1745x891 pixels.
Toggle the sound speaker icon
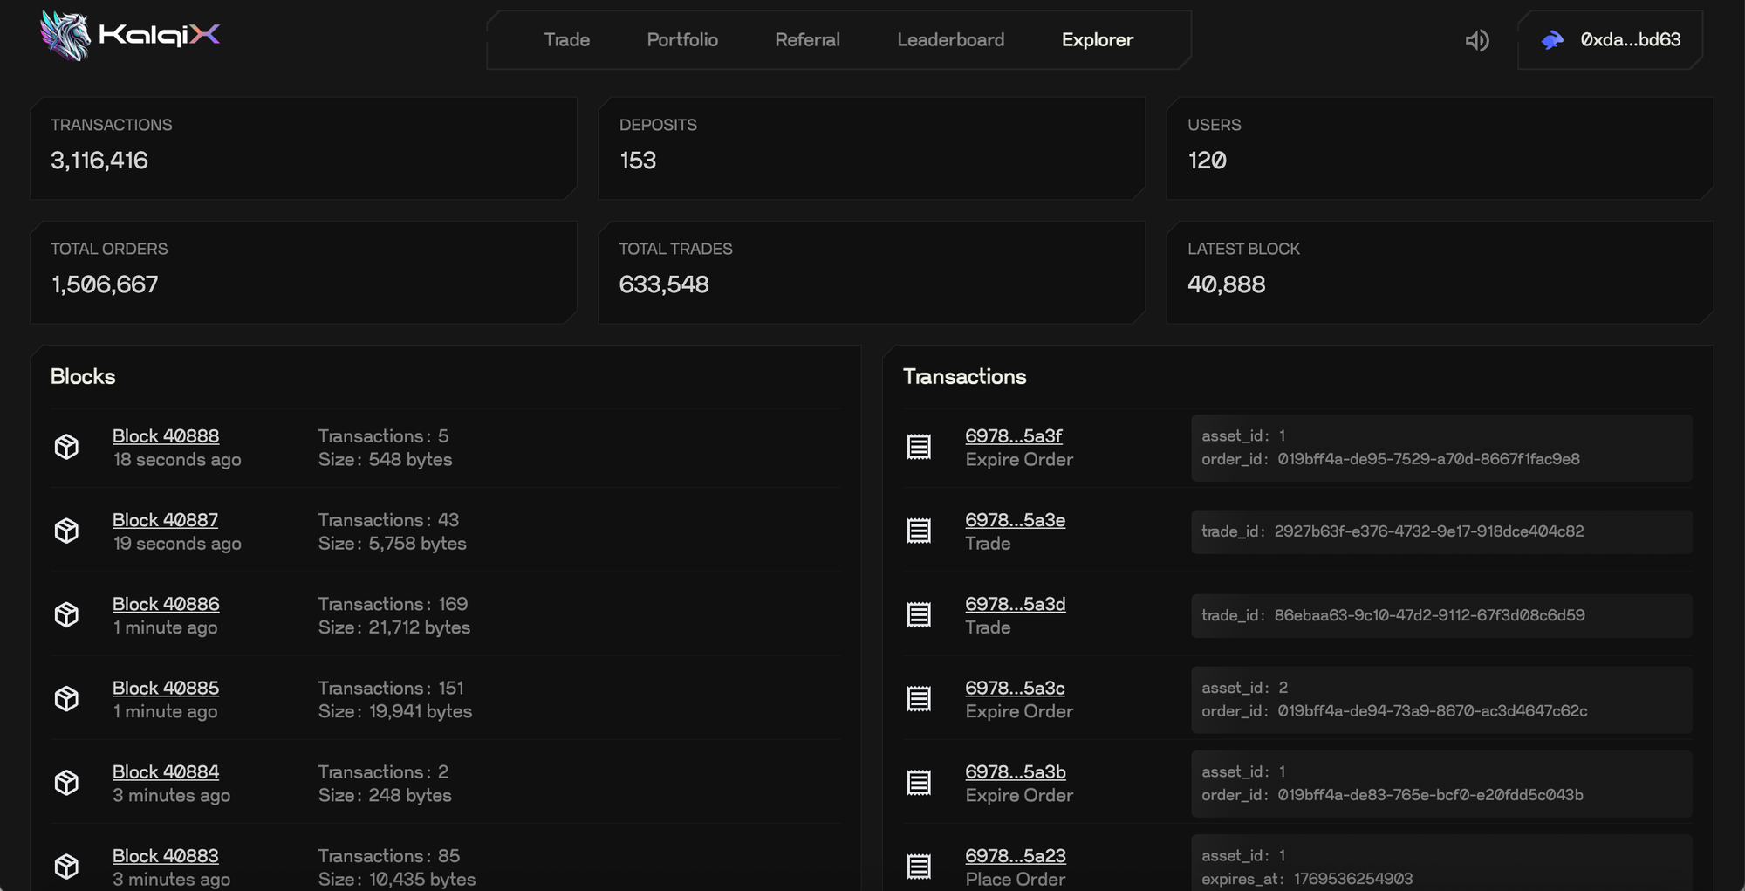(1476, 40)
